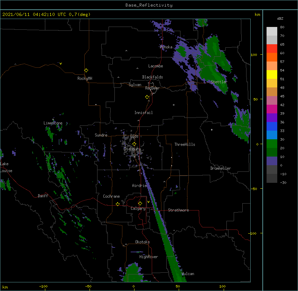Click the Calgary city label
Screen dimensions: 298x291
(x=138, y=208)
